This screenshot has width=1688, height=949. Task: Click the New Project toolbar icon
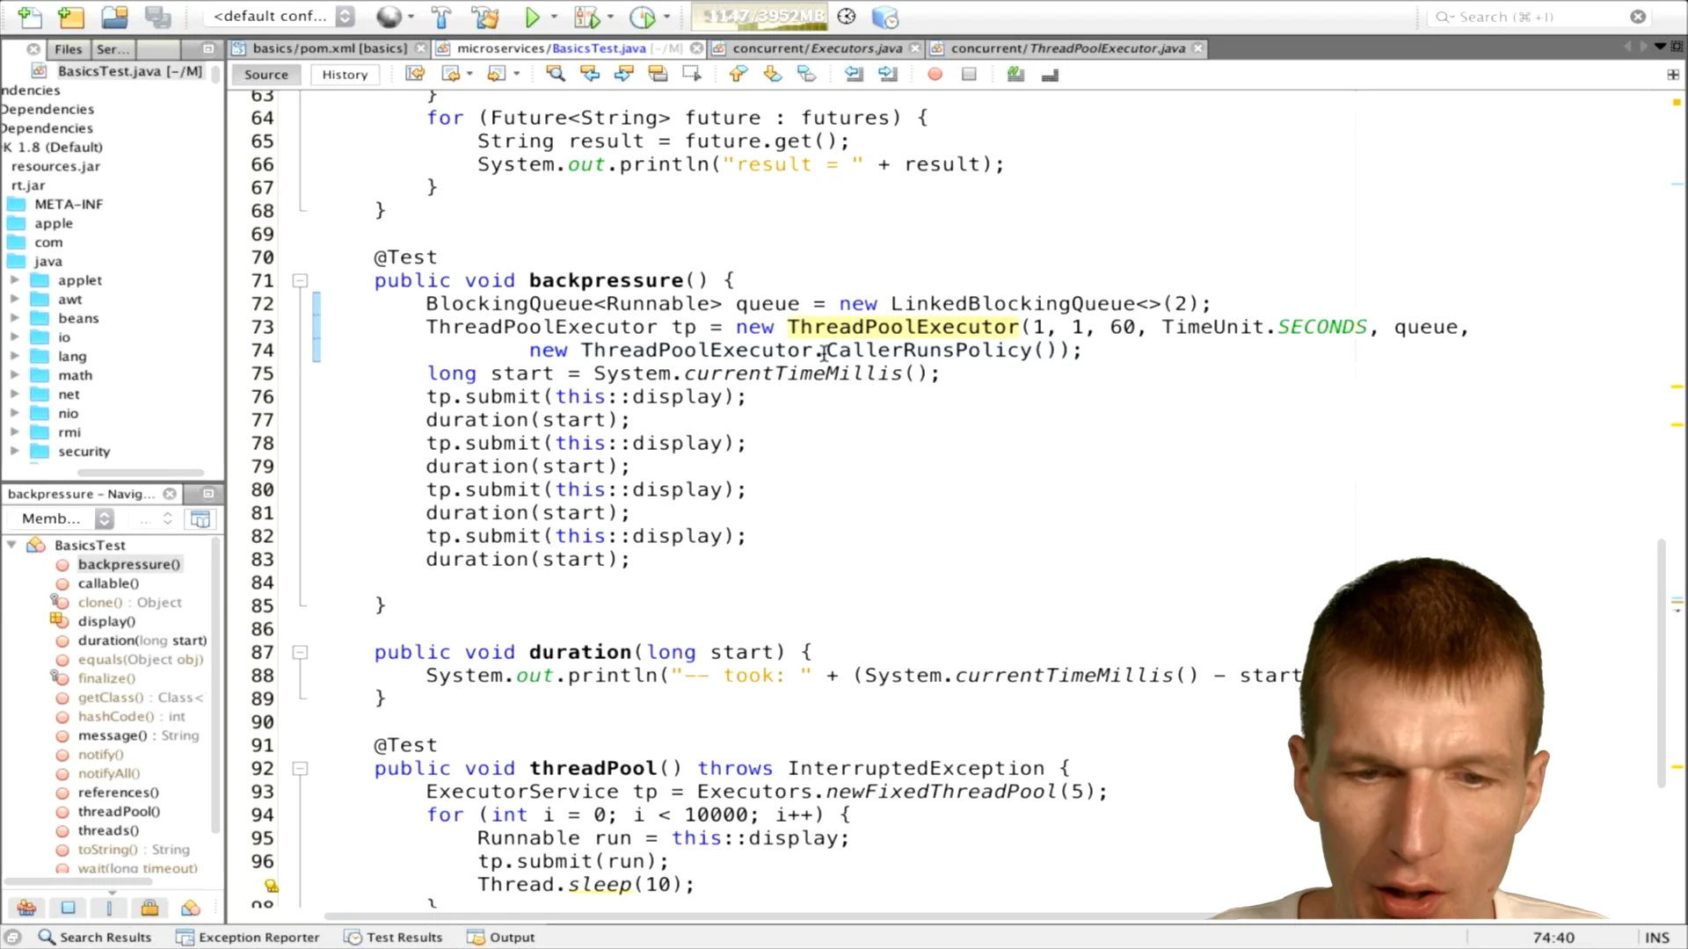70,17
